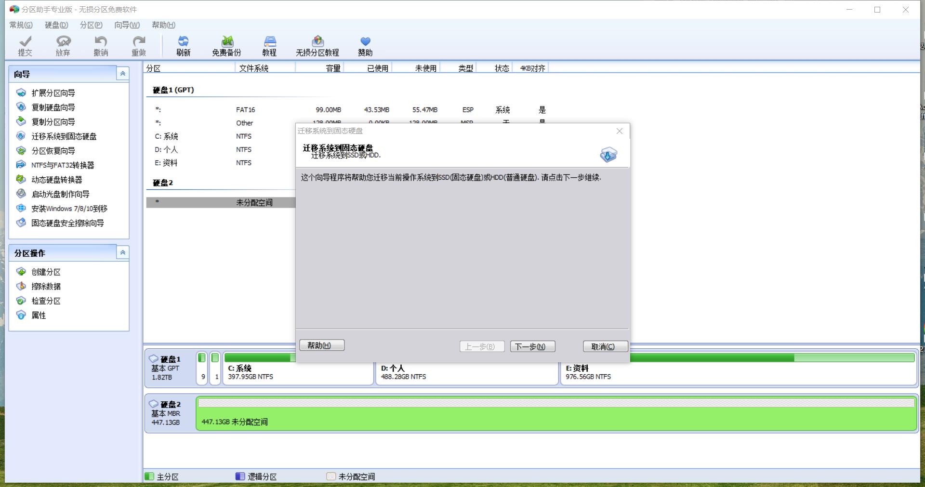
Task: Select 创建分区 in partition operations
Action: click(46, 272)
